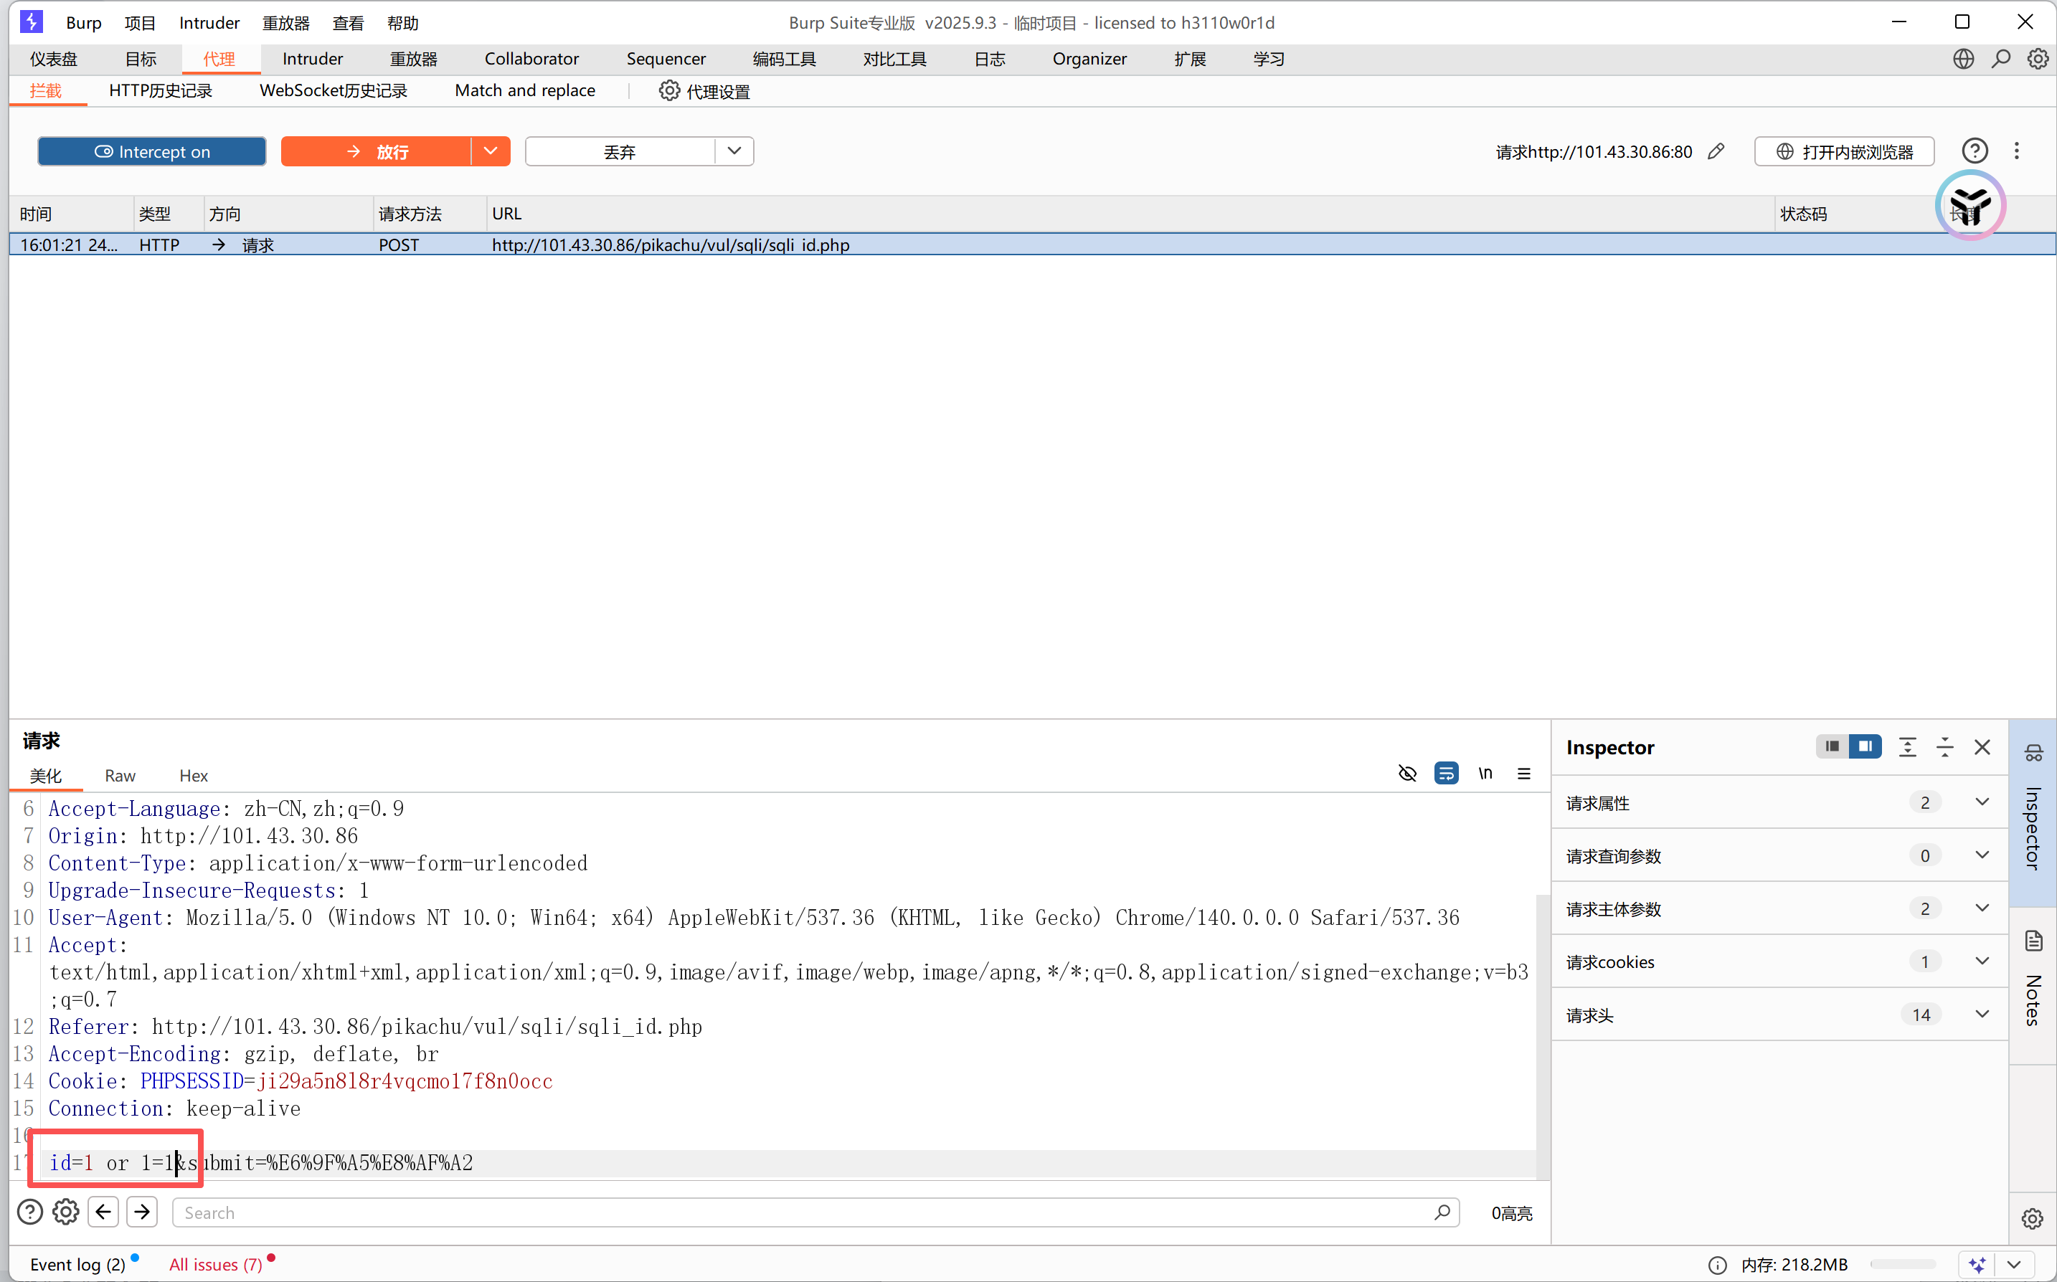Switch to the Sequencer tab
Viewport: 2057px width, 1282px height.
[x=666, y=59]
